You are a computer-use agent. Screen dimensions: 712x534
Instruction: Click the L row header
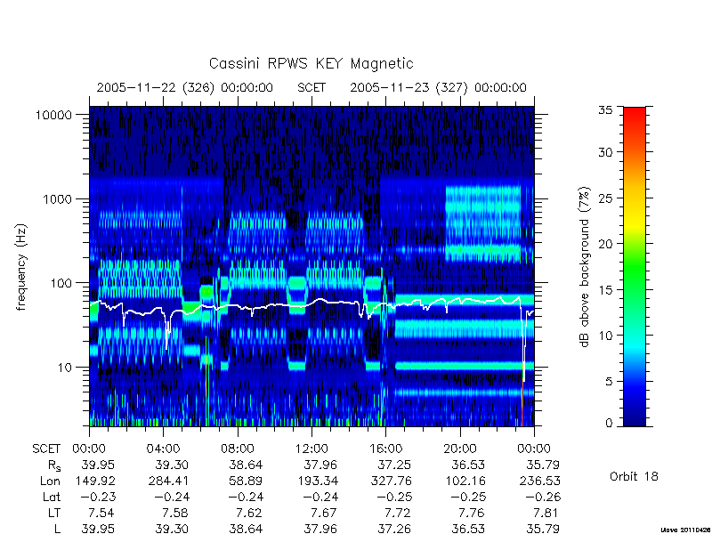pos(57,528)
